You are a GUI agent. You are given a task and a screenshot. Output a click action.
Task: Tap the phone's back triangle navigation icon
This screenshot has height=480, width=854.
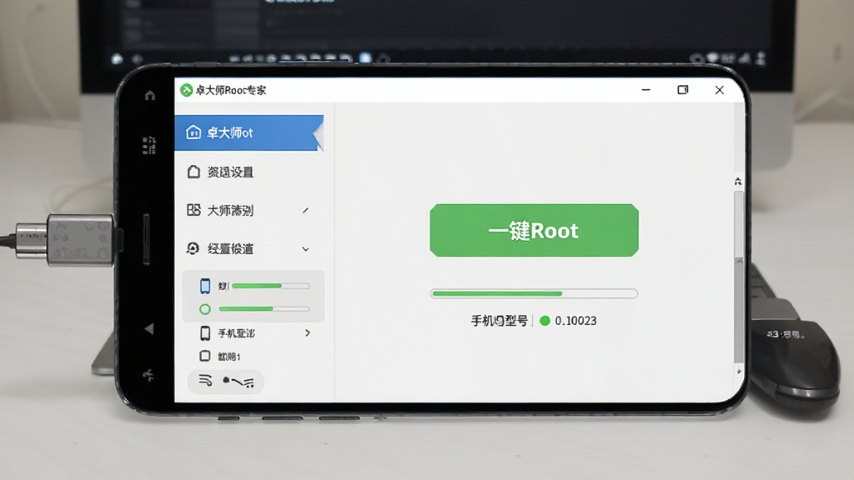[149, 328]
